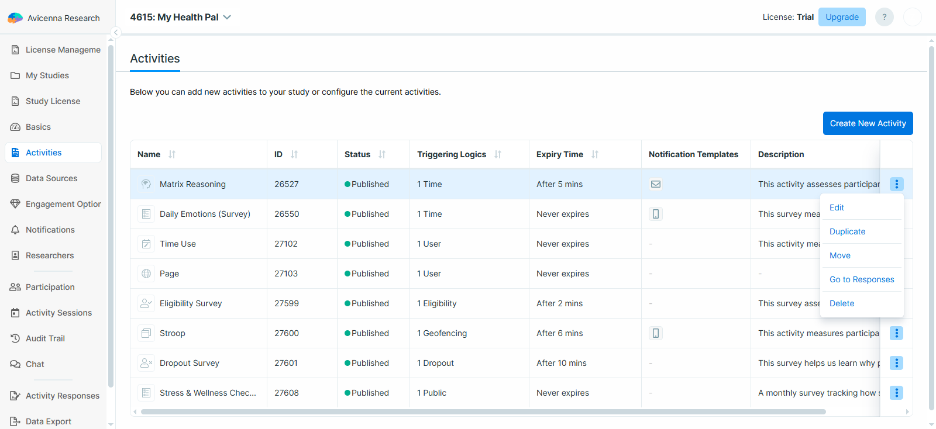
Task: Open Data Sources in the sidebar
Action: point(51,178)
